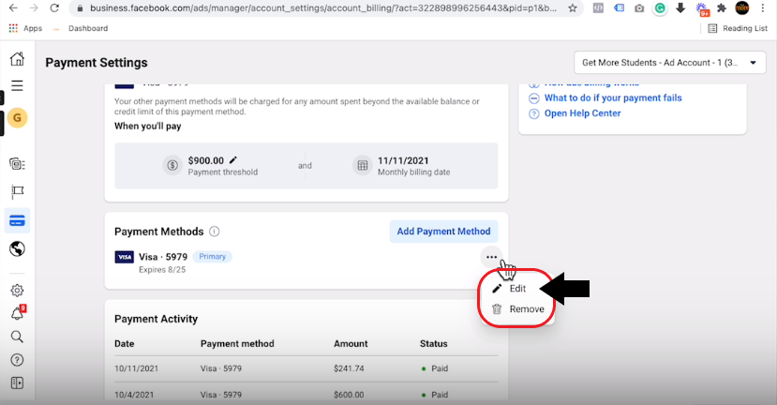Image resolution: width=777 pixels, height=405 pixels.
Task: Select the Billing card icon in sidebar
Action: pyautogui.click(x=17, y=221)
